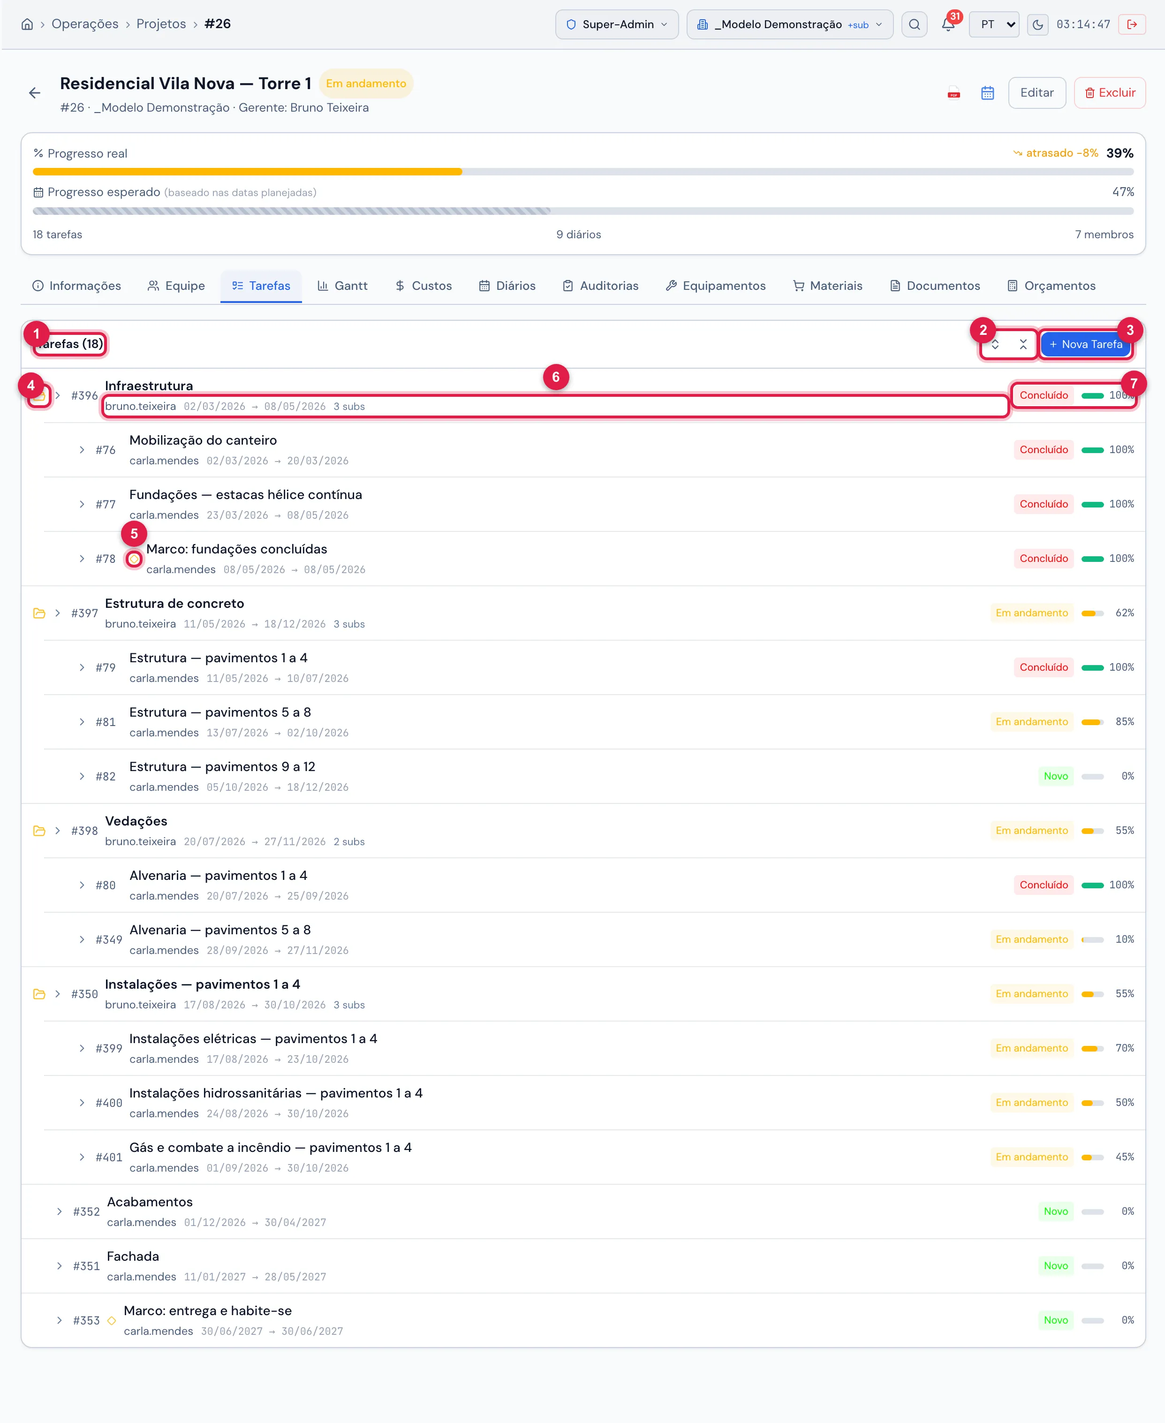Screen dimensions: 1165x1423
Task: Expand task #352 Acabamentos chevron
Action: (x=60, y=1211)
